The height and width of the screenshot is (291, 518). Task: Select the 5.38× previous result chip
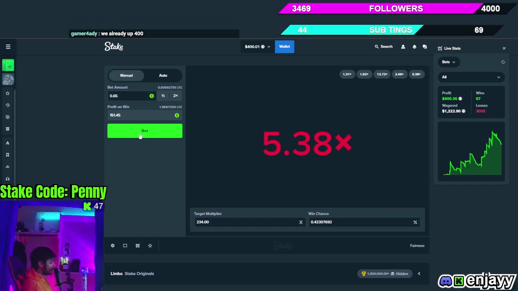(x=416, y=74)
